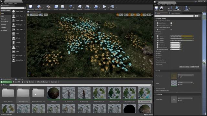The image size is (207, 116).
Task: Click the second Summer green color bar
Action: click(181, 38)
